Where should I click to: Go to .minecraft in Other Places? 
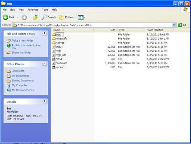click(18, 71)
